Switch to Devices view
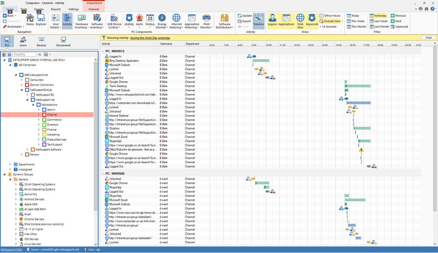The width and height of the screenshot is (438, 253). pyautogui.click(x=41, y=41)
